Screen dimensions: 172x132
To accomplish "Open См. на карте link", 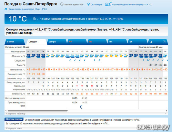I will (96, 4).
